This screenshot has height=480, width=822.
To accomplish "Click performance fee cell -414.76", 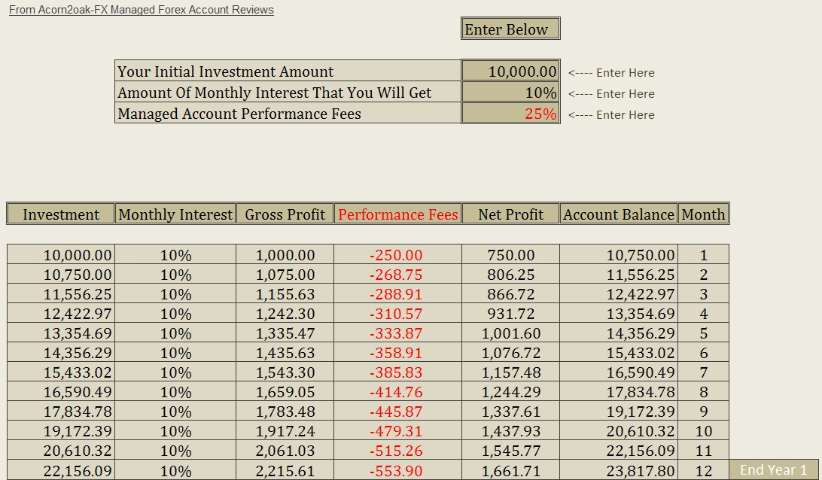I will click(398, 391).
